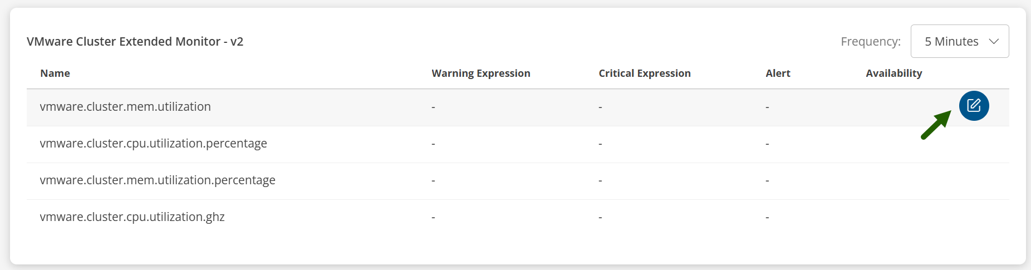Click the Warning Expression column header

point(480,73)
